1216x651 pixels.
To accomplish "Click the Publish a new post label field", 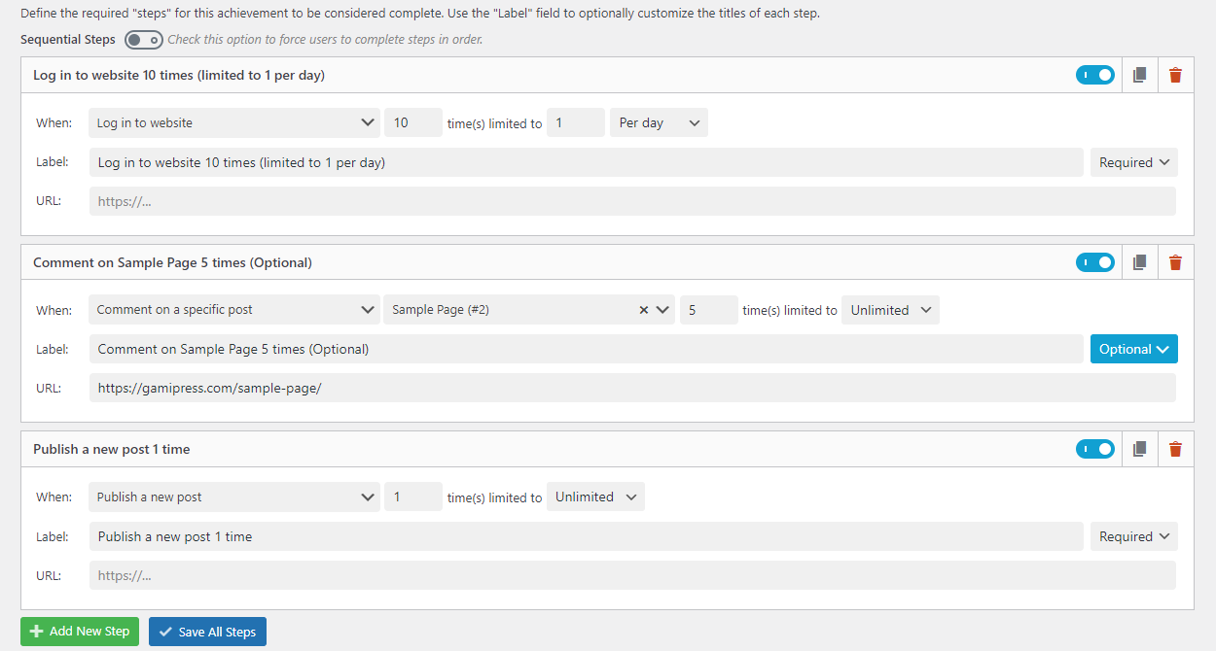I will point(586,537).
